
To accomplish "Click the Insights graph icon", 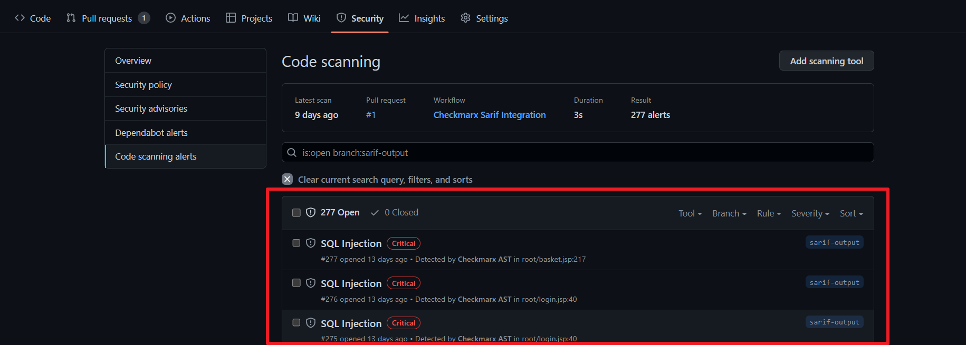I will coord(404,18).
